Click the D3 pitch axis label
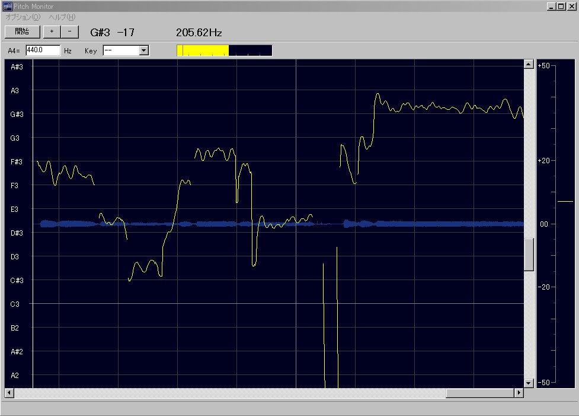This screenshot has width=579, height=416. pos(14,256)
